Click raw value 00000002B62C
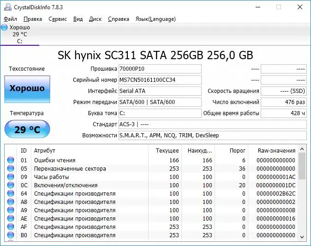The image size is (311, 246). tap(276, 194)
